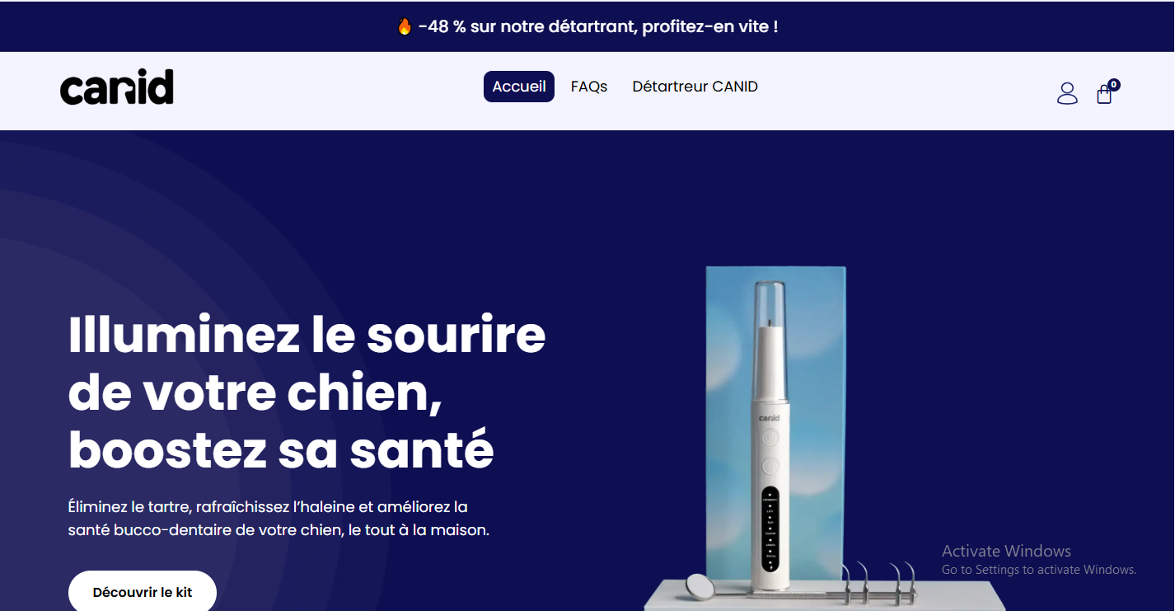Click the black mode indicator panel on device
Image resolution: width=1175 pixels, height=611 pixels.
pos(770,529)
